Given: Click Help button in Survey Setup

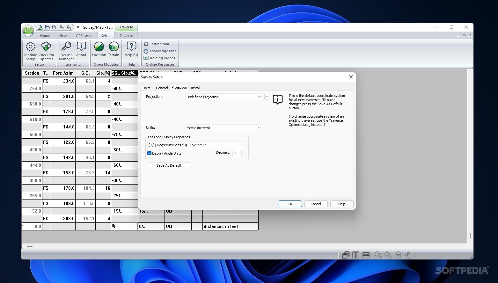Looking at the screenshot, I should pos(341,204).
